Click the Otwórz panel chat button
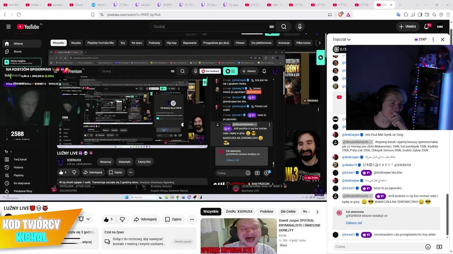The height and width of the screenshot is (254, 453). point(183,242)
